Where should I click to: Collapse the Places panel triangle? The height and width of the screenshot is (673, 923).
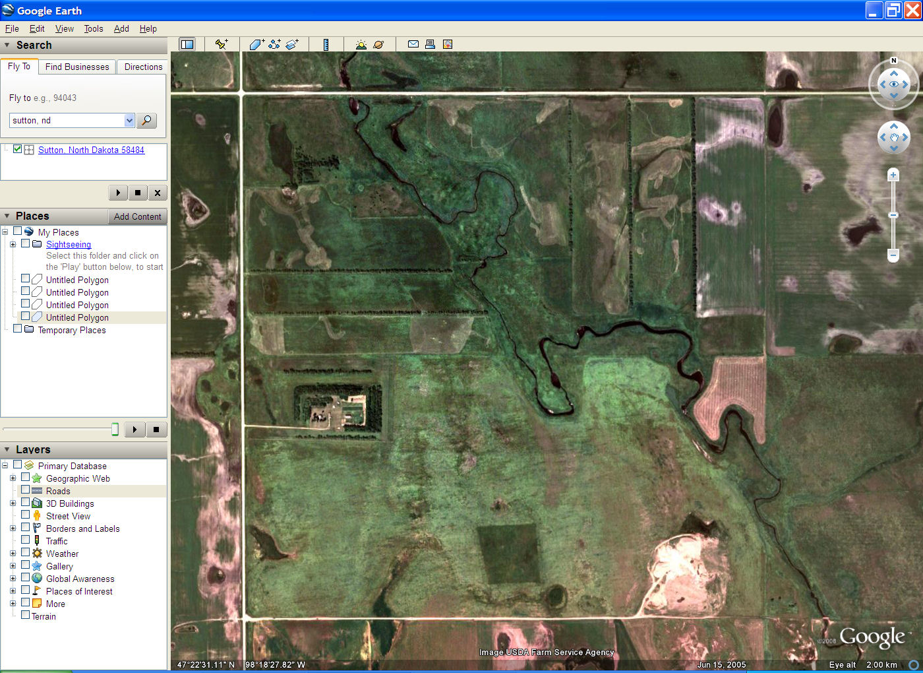pyautogui.click(x=7, y=216)
